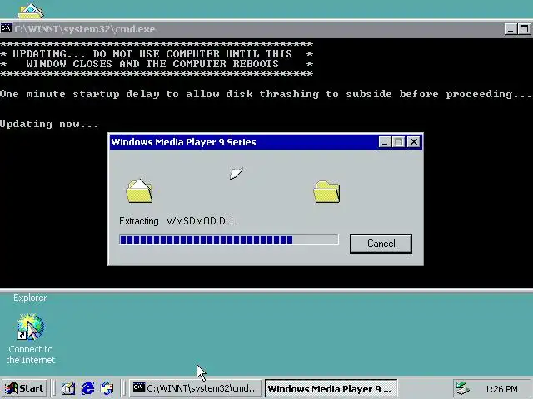Select the Explorer desktop icon label
The height and width of the screenshot is (399, 533).
click(30, 298)
